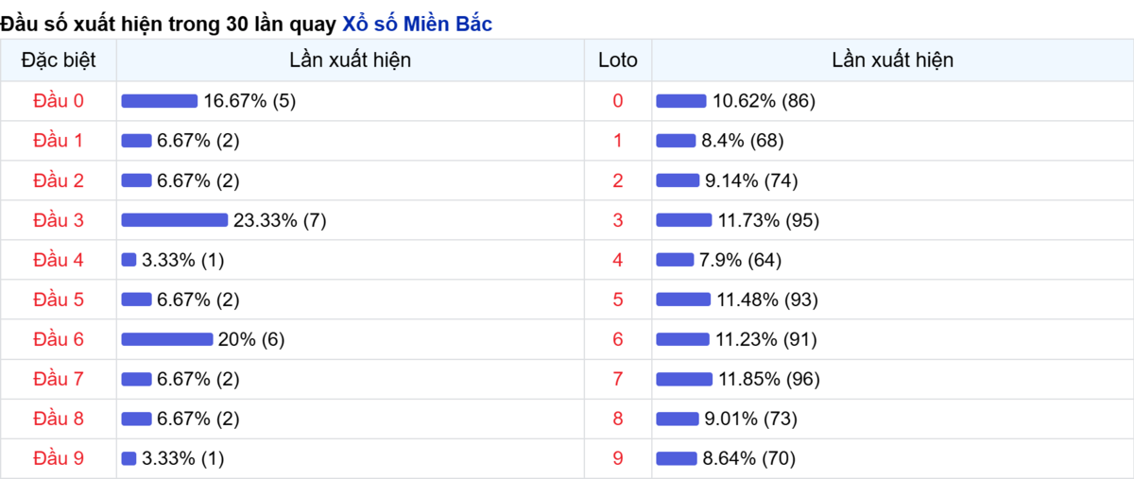The image size is (1134, 479).
Task: Click the Loto column header
Action: pos(618,60)
